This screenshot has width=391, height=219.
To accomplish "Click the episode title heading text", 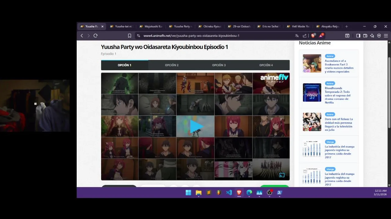I will click(164, 47).
